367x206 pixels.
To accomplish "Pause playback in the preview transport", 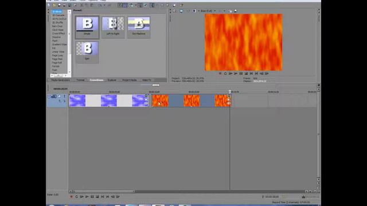I will 241,73.
